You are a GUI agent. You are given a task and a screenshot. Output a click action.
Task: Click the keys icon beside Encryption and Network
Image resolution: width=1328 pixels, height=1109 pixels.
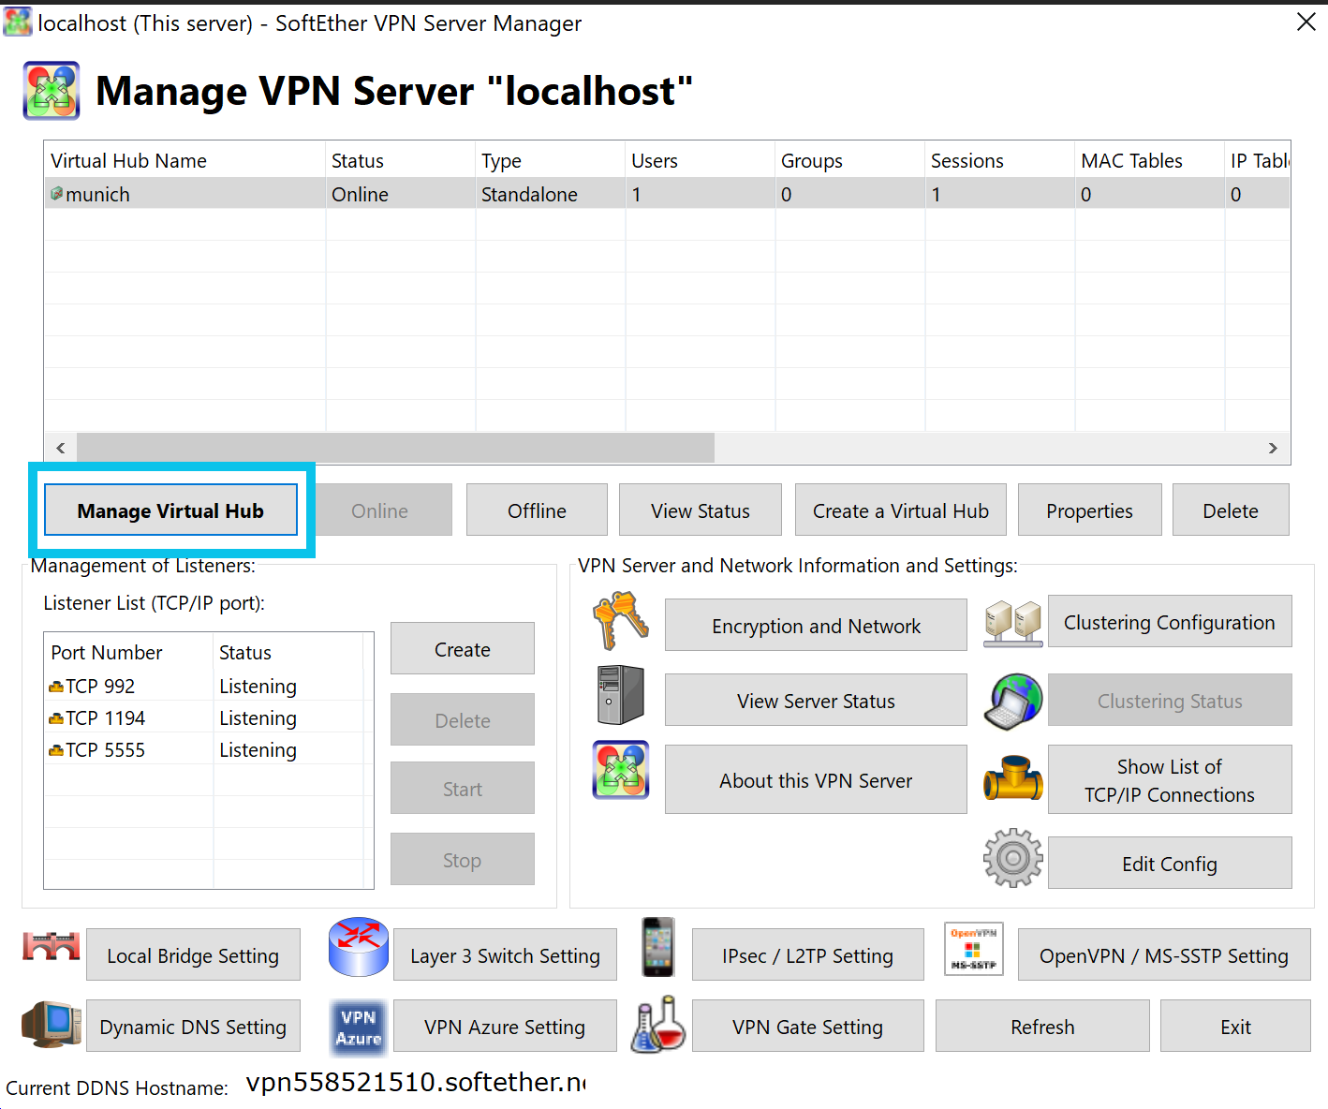tap(621, 620)
